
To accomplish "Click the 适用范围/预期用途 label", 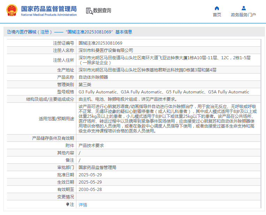I will pos(56,119).
